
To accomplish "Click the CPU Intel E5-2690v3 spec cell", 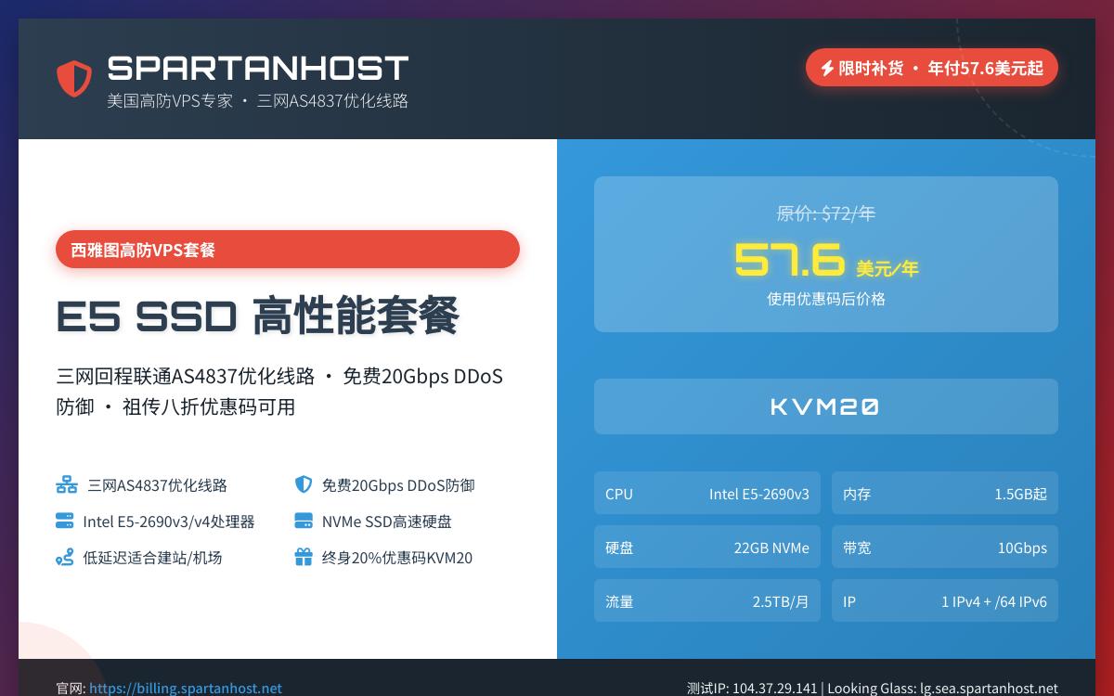I will pyautogui.click(x=707, y=494).
